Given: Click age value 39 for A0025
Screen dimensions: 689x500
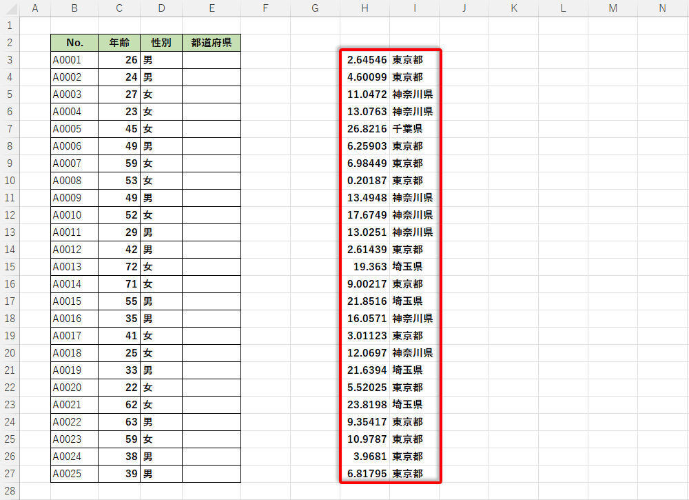Looking at the screenshot, I should pos(119,474).
